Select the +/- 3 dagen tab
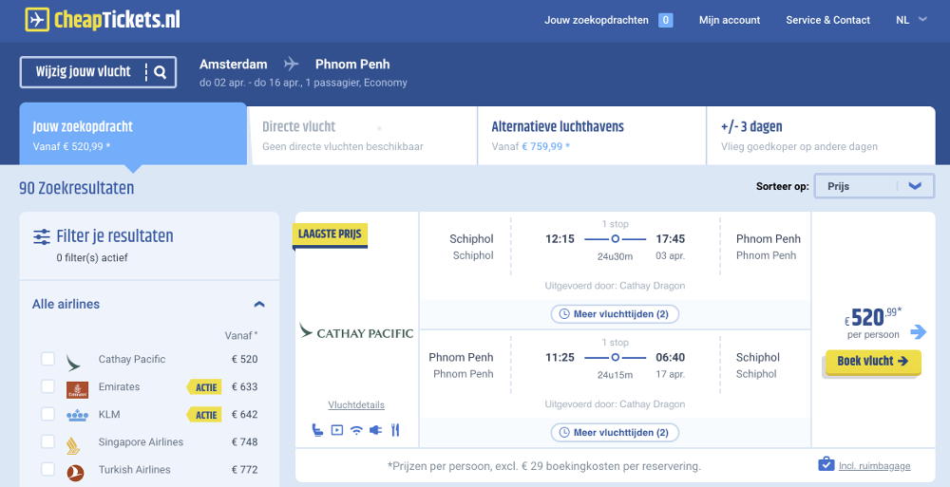Image resolution: width=950 pixels, height=487 pixels. pyautogui.click(x=821, y=136)
